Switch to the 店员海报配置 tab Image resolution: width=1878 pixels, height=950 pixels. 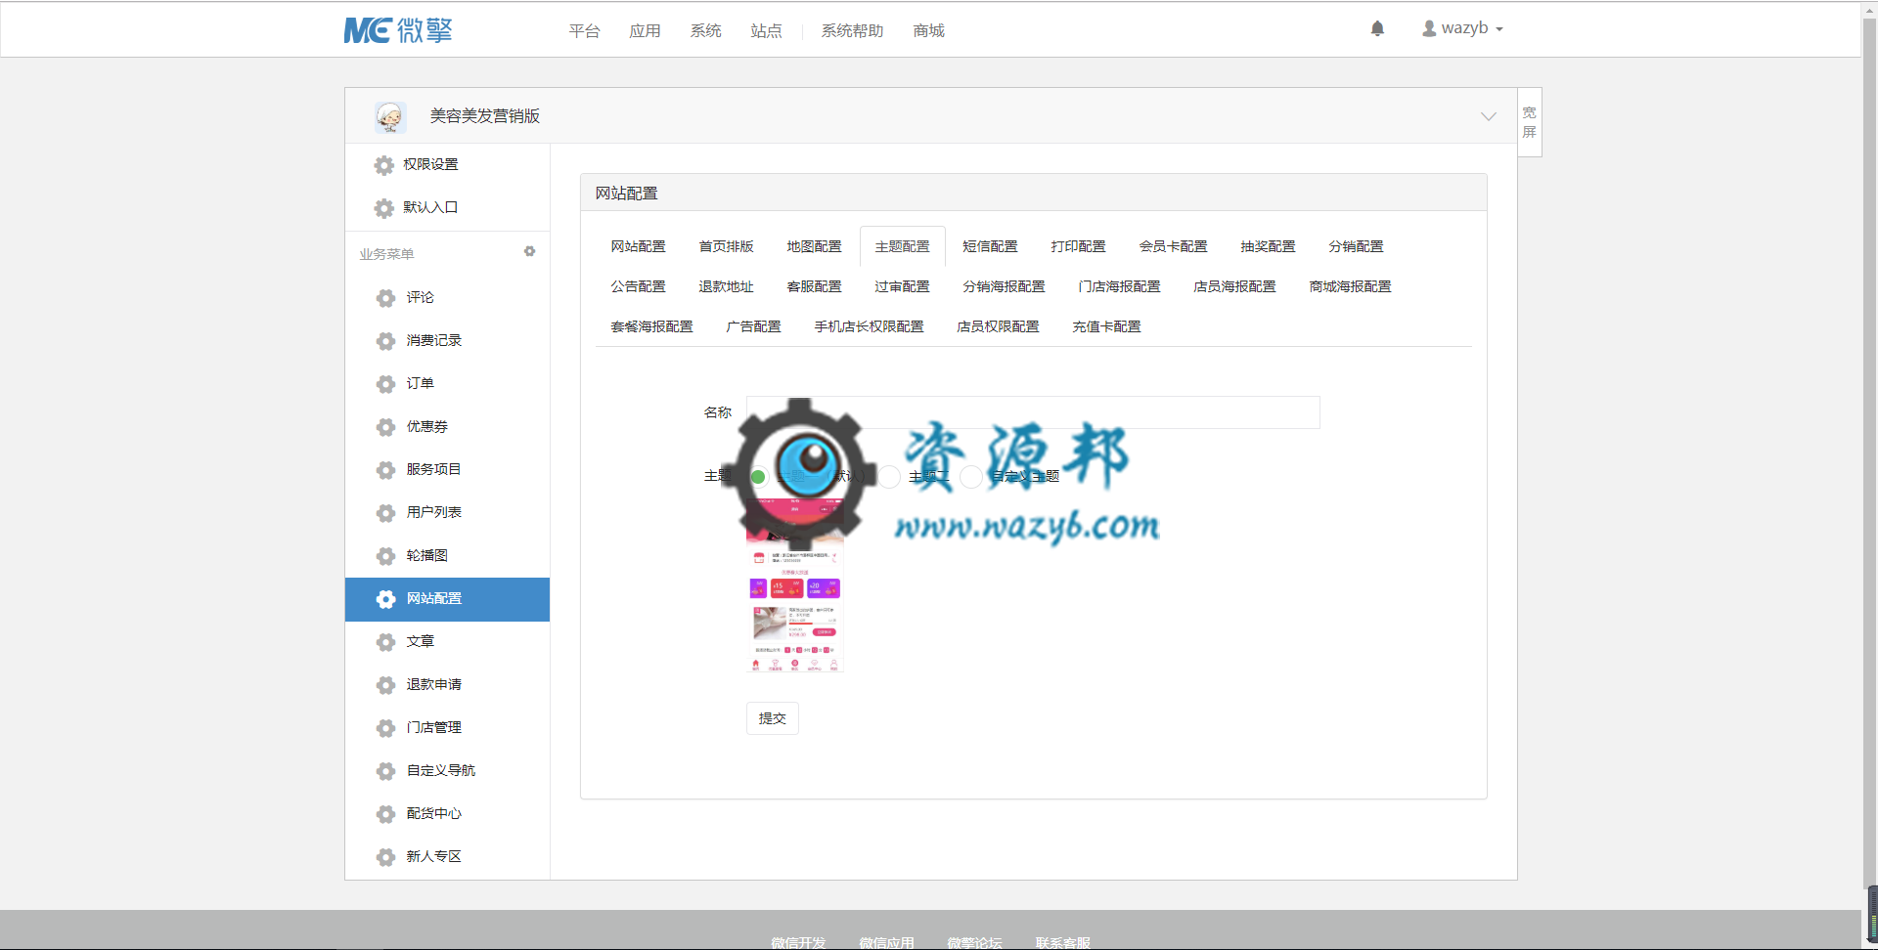1235,286
